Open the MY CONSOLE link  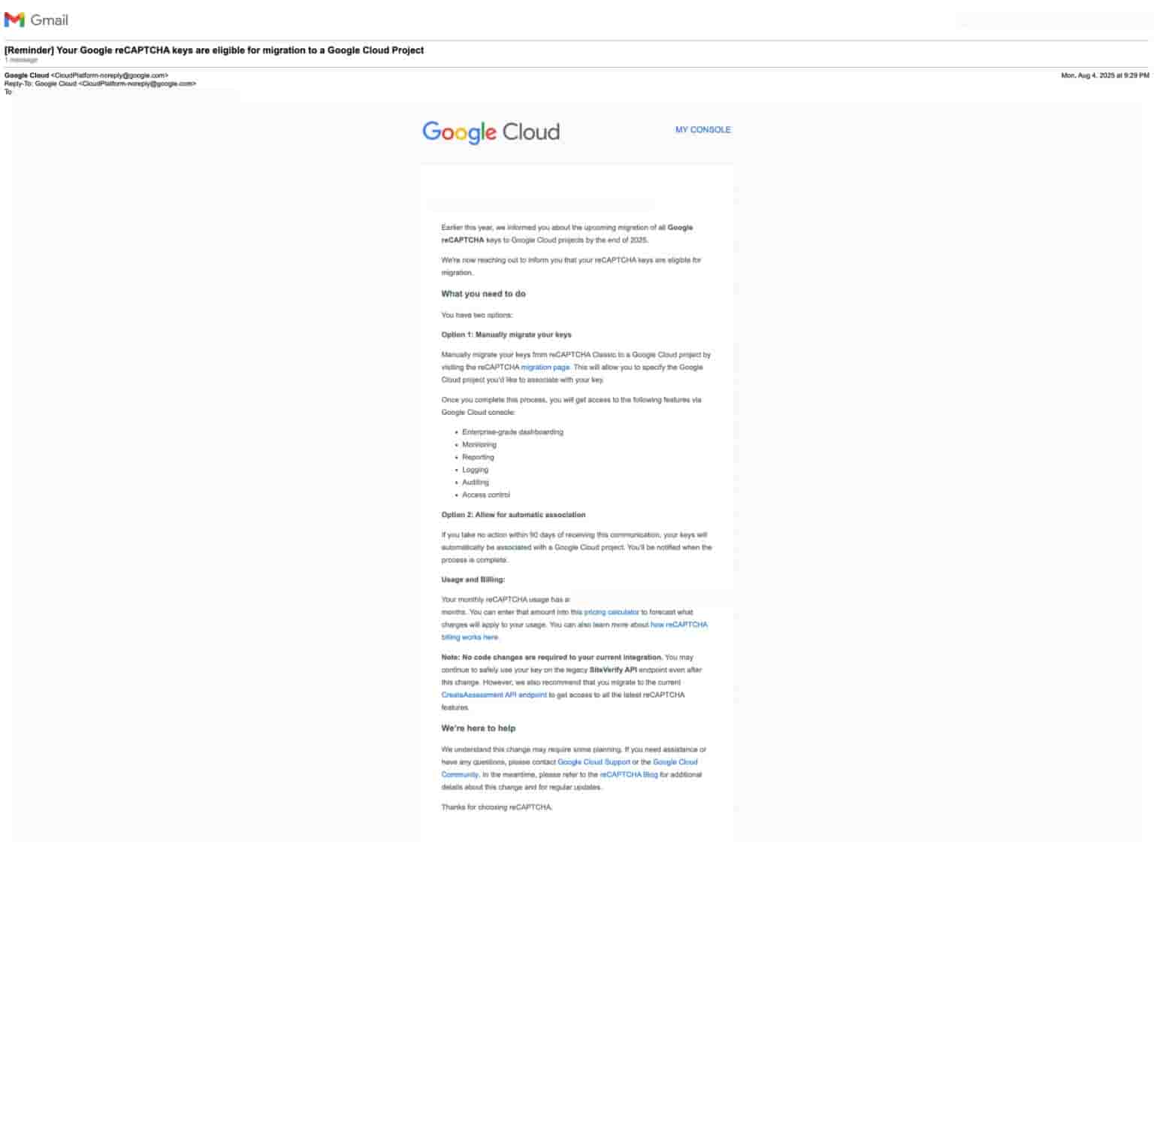click(x=702, y=129)
